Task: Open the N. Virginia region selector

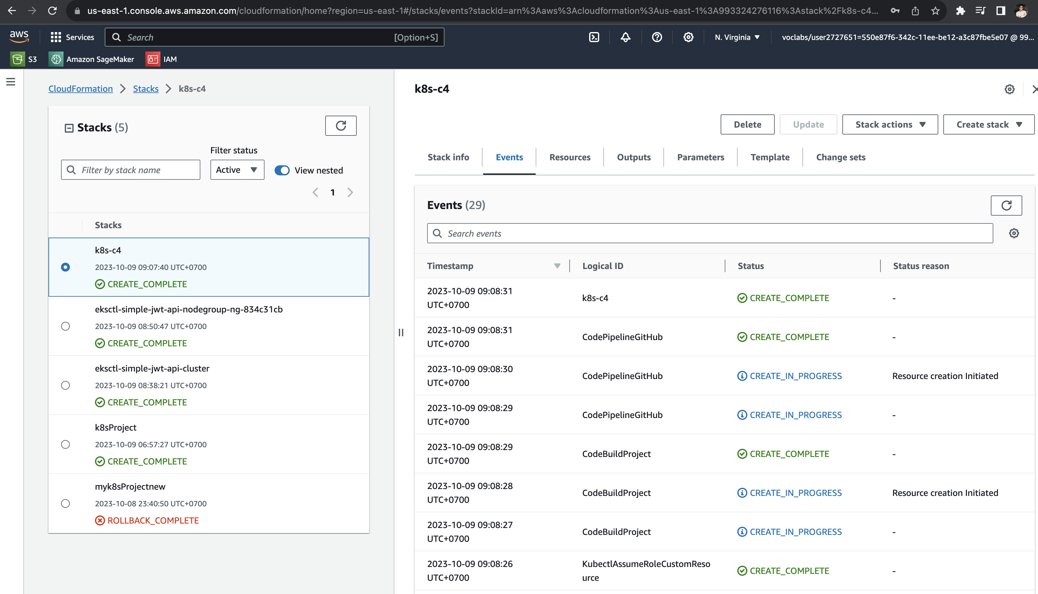Action: (x=737, y=37)
